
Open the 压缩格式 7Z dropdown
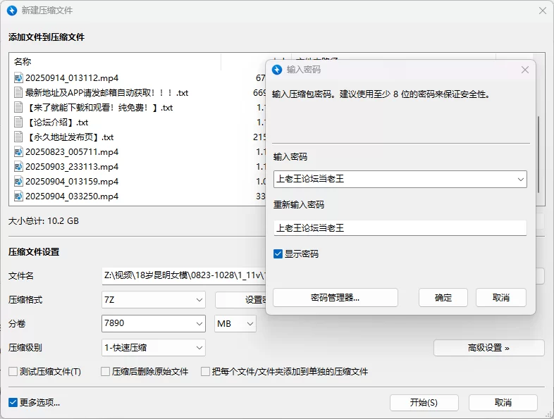[x=154, y=300]
